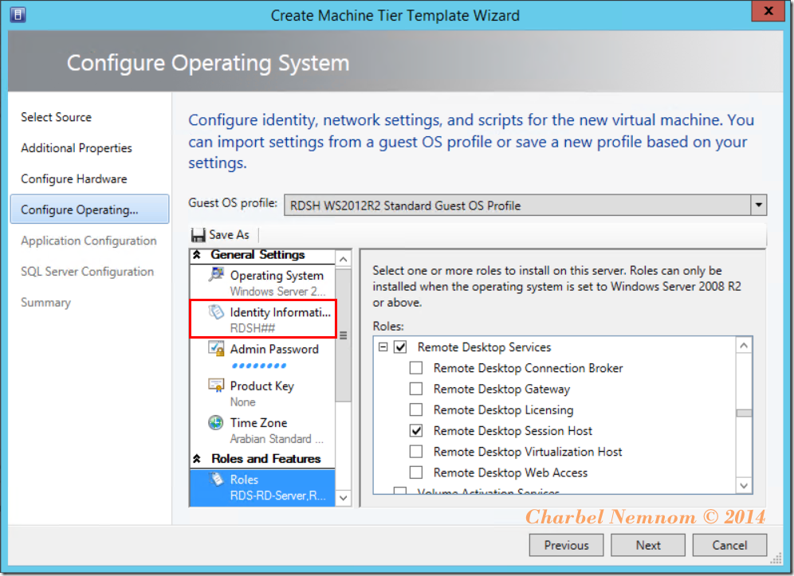Screen dimensions: 794x576
Task: Click the Roles item icon
Action: point(217,479)
